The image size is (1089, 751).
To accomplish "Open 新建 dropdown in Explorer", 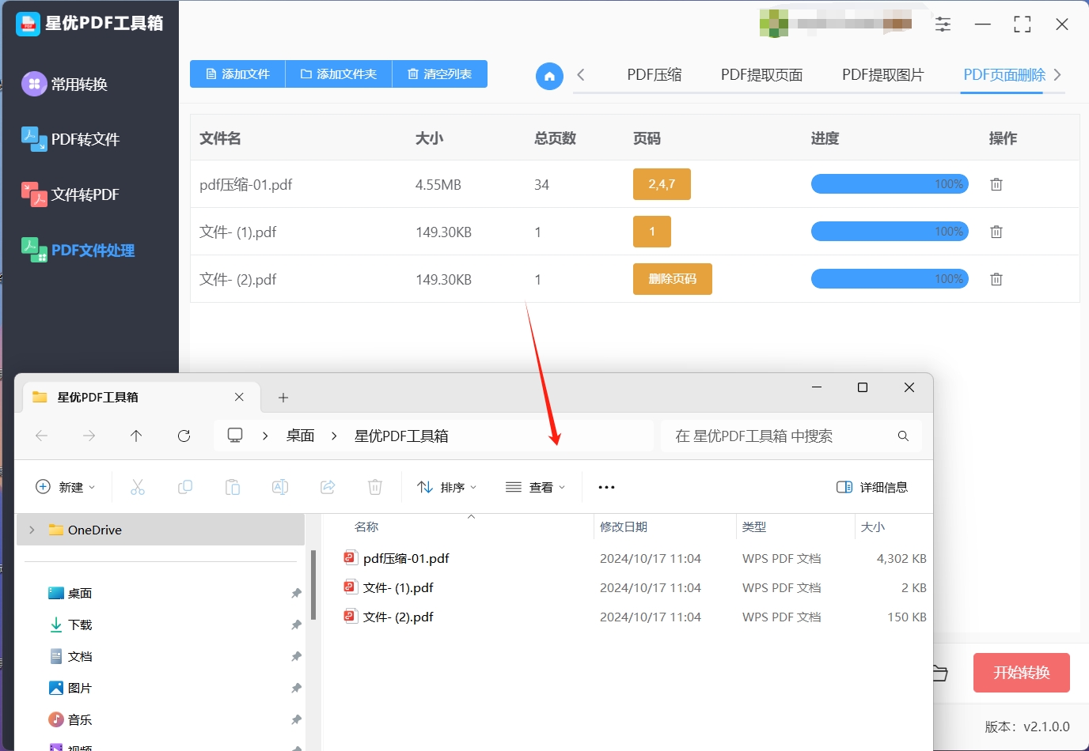I will (x=66, y=487).
